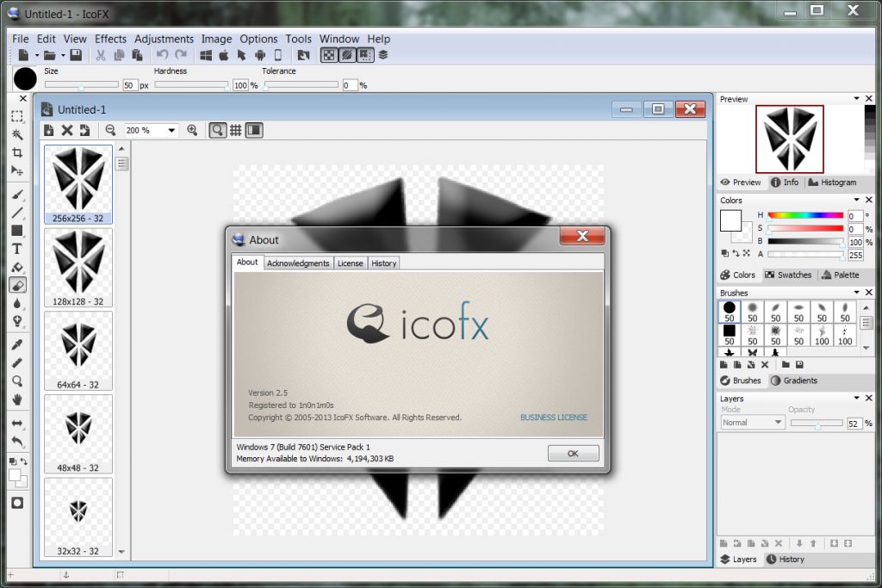The image size is (882, 588).
Task: Select the Magic Wand tool
Action: (18, 137)
